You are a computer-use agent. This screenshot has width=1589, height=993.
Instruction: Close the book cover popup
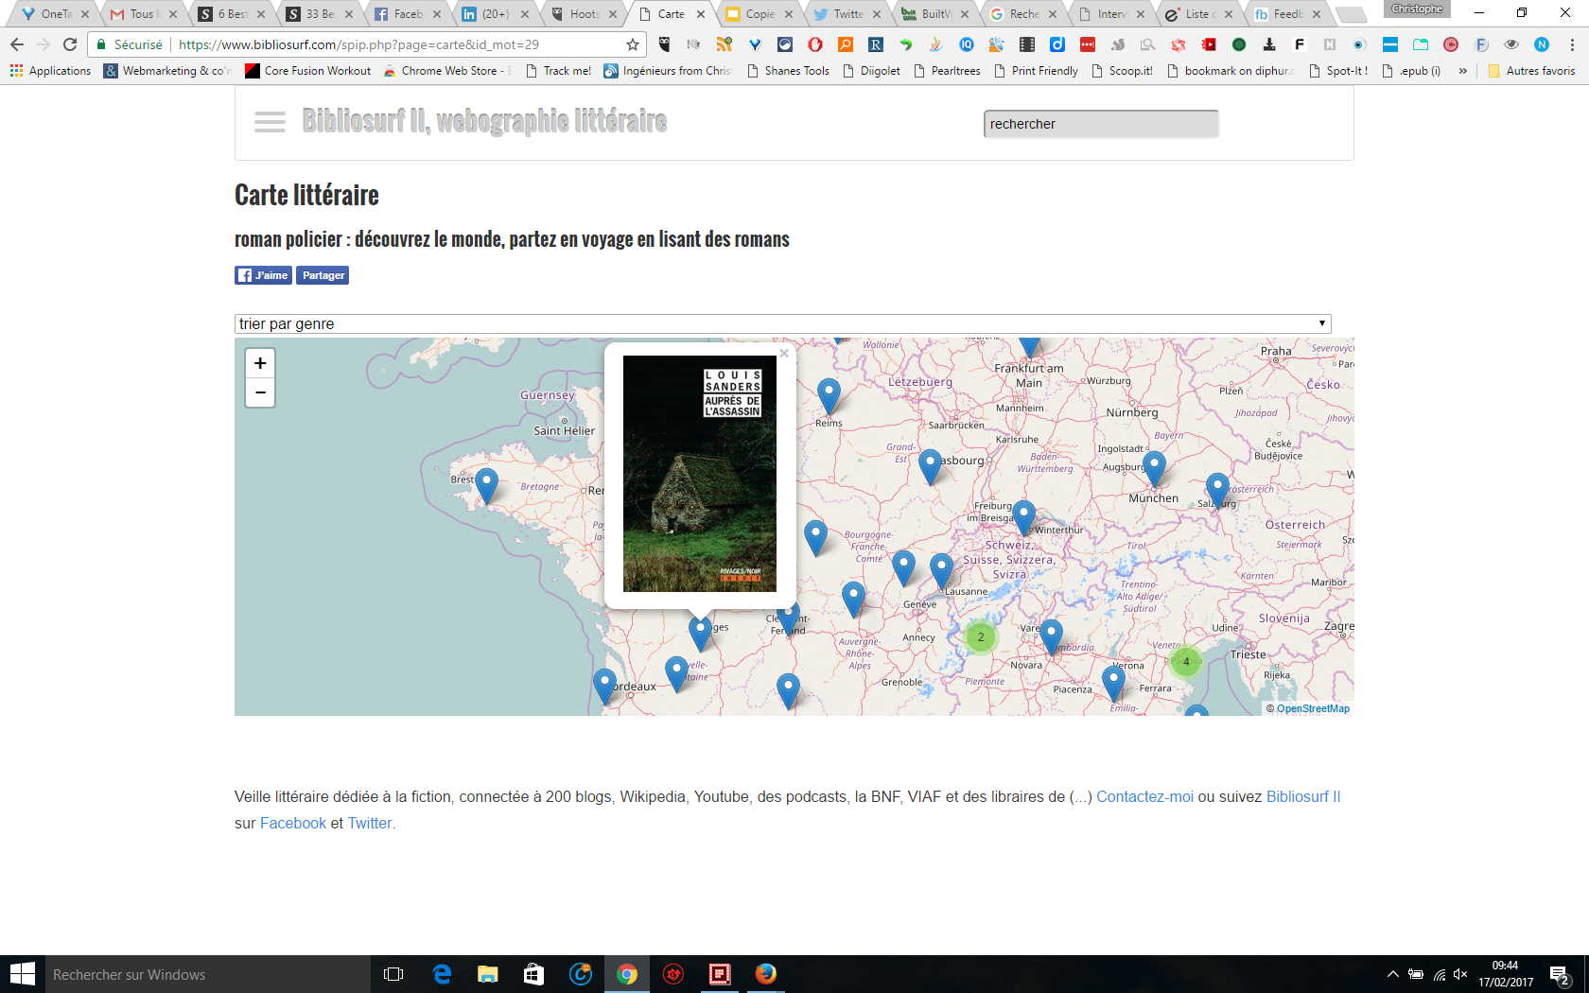(783, 354)
